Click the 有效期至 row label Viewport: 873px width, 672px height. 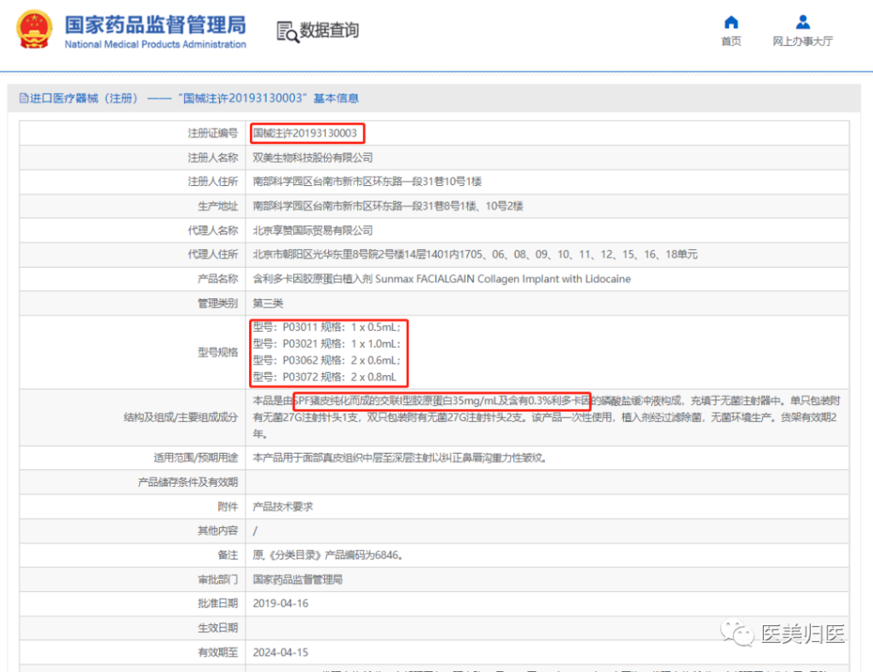coord(217,652)
